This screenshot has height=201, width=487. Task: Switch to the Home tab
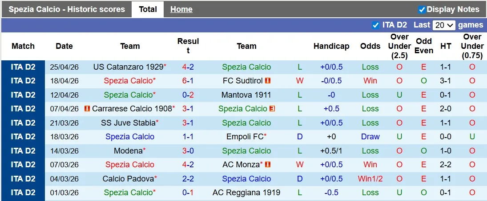coord(181,9)
